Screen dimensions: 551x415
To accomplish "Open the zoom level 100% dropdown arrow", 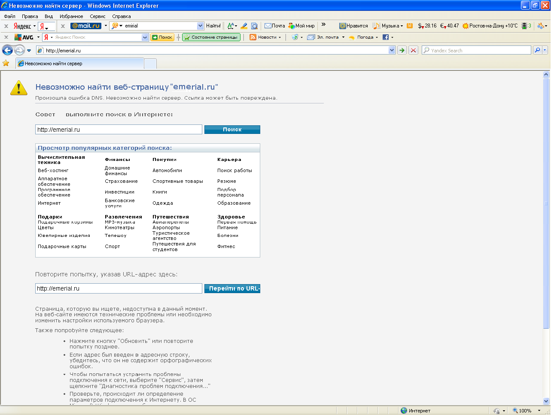I will click(539, 411).
